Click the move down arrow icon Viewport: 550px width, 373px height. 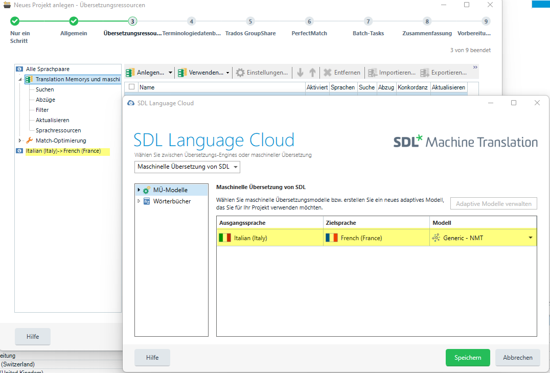300,73
